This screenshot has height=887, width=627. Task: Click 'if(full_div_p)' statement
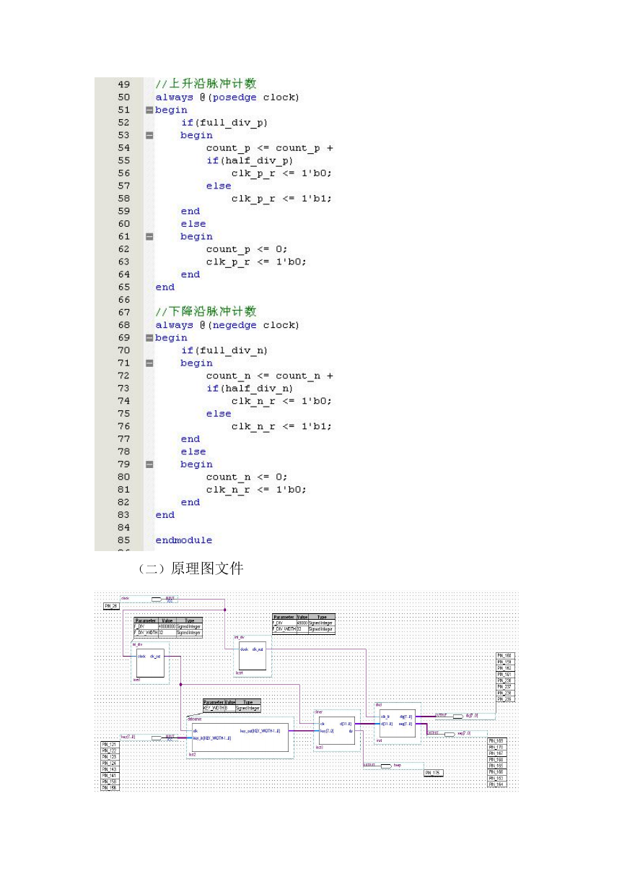[224, 123]
